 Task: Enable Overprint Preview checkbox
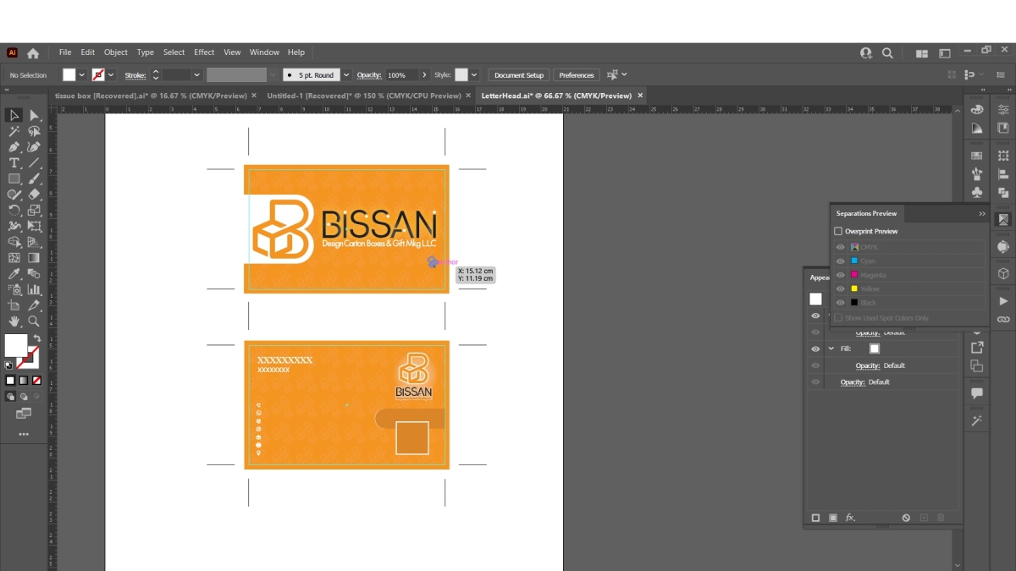[838, 231]
